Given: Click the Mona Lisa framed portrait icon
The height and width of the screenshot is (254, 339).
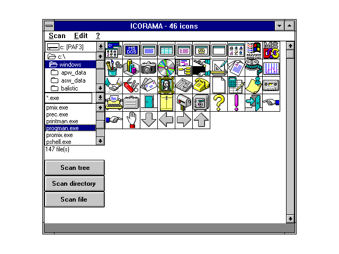Looking at the screenshot, I should click(166, 85).
